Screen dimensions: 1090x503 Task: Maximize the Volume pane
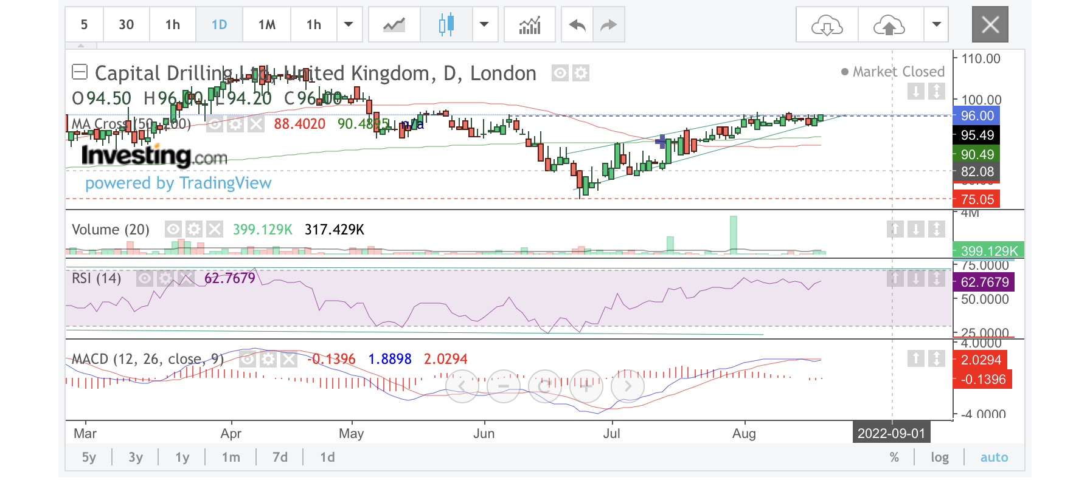pos(937,229)
